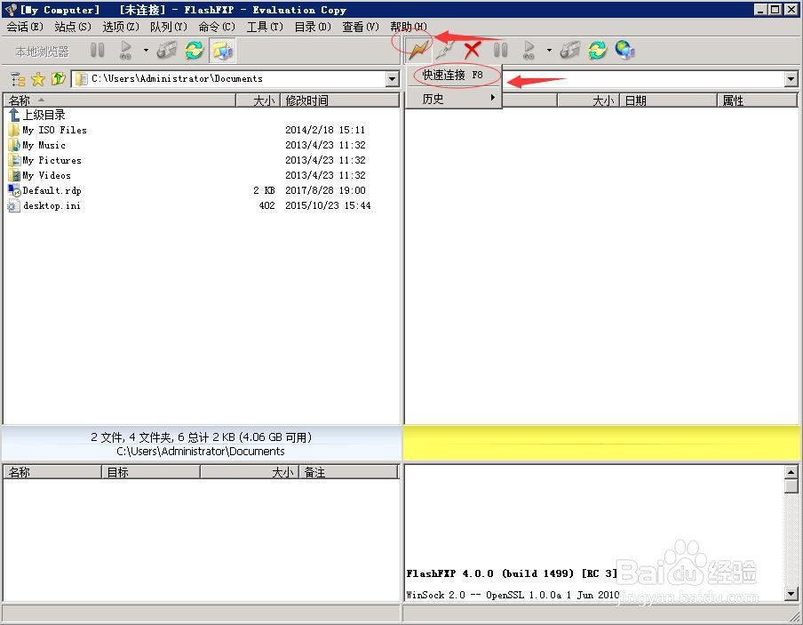The image size is (803, 625).
Task: Minimize the FlashFXP window
Action: (x=761, y=9)
